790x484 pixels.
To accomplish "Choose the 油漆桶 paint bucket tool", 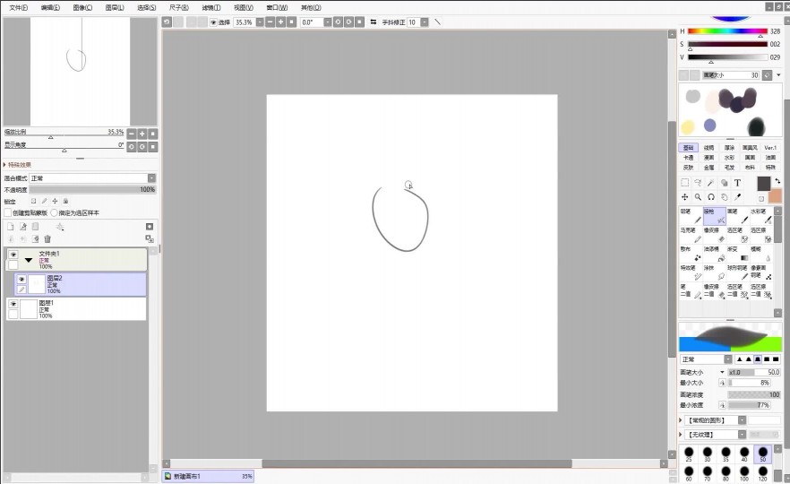I will (715, 253).
